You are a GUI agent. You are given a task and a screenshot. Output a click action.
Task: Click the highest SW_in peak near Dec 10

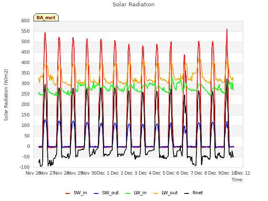pyautogui.click(x=227, y=29)
